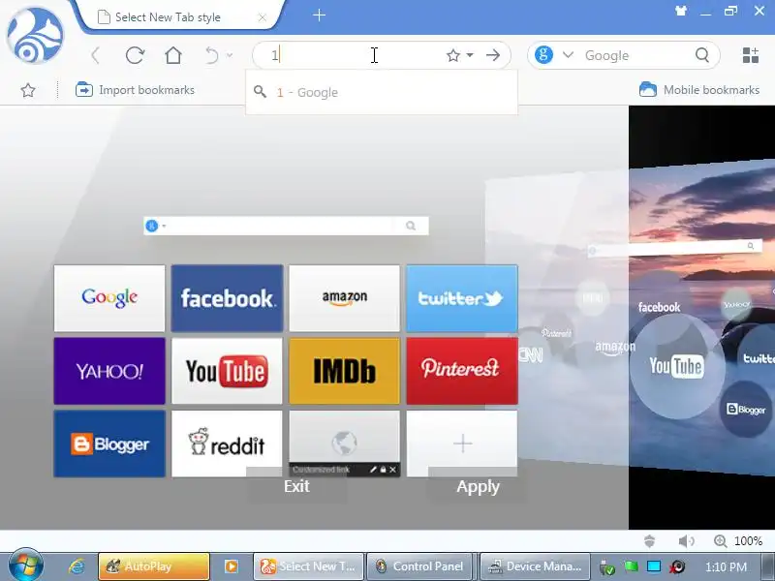Click the Exit button

[x=296, y=486]
